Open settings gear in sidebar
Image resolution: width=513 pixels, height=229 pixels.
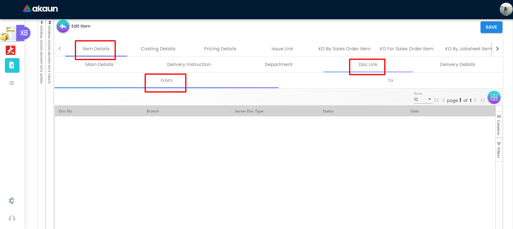11,201
